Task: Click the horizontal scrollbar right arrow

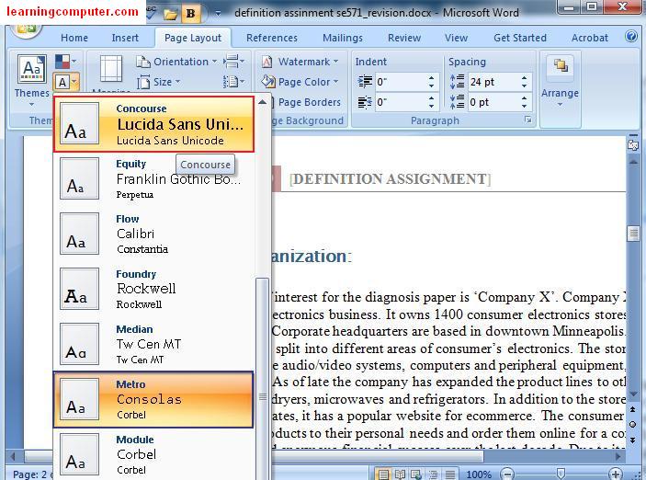Action: (x=618, y=456)
